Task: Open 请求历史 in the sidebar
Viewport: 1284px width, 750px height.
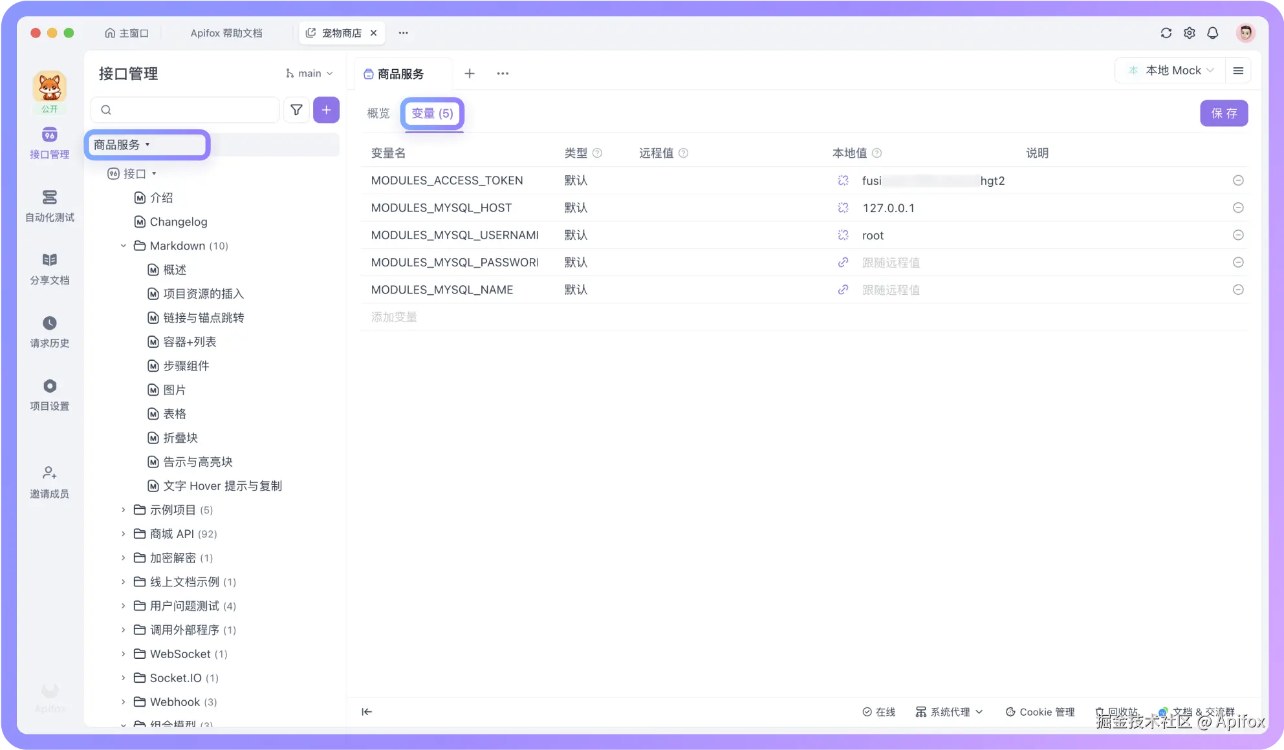Action: pyautogui.click(x=49, y=331)
